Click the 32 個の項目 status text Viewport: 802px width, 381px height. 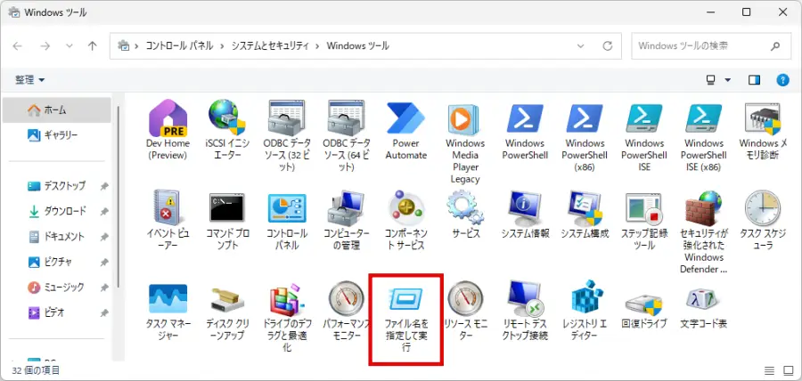pos(36,370)
